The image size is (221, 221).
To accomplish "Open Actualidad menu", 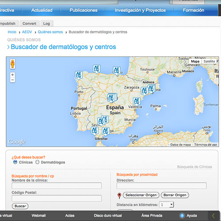I will (x=42, y=10).
